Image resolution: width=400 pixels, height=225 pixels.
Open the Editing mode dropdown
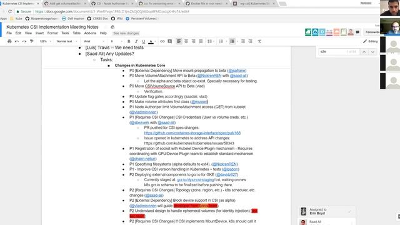(x=371, y=41)
